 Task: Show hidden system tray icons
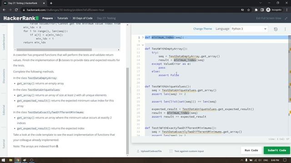241,160
